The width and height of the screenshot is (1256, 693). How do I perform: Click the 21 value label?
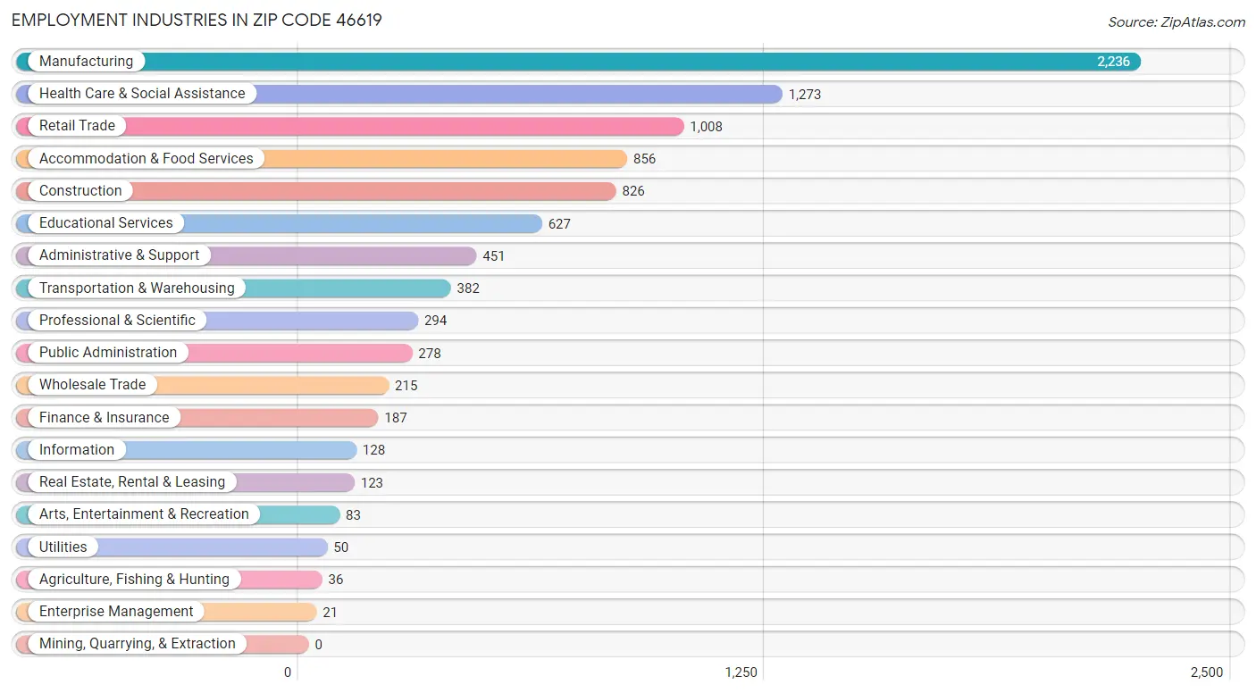coord(330,613)
